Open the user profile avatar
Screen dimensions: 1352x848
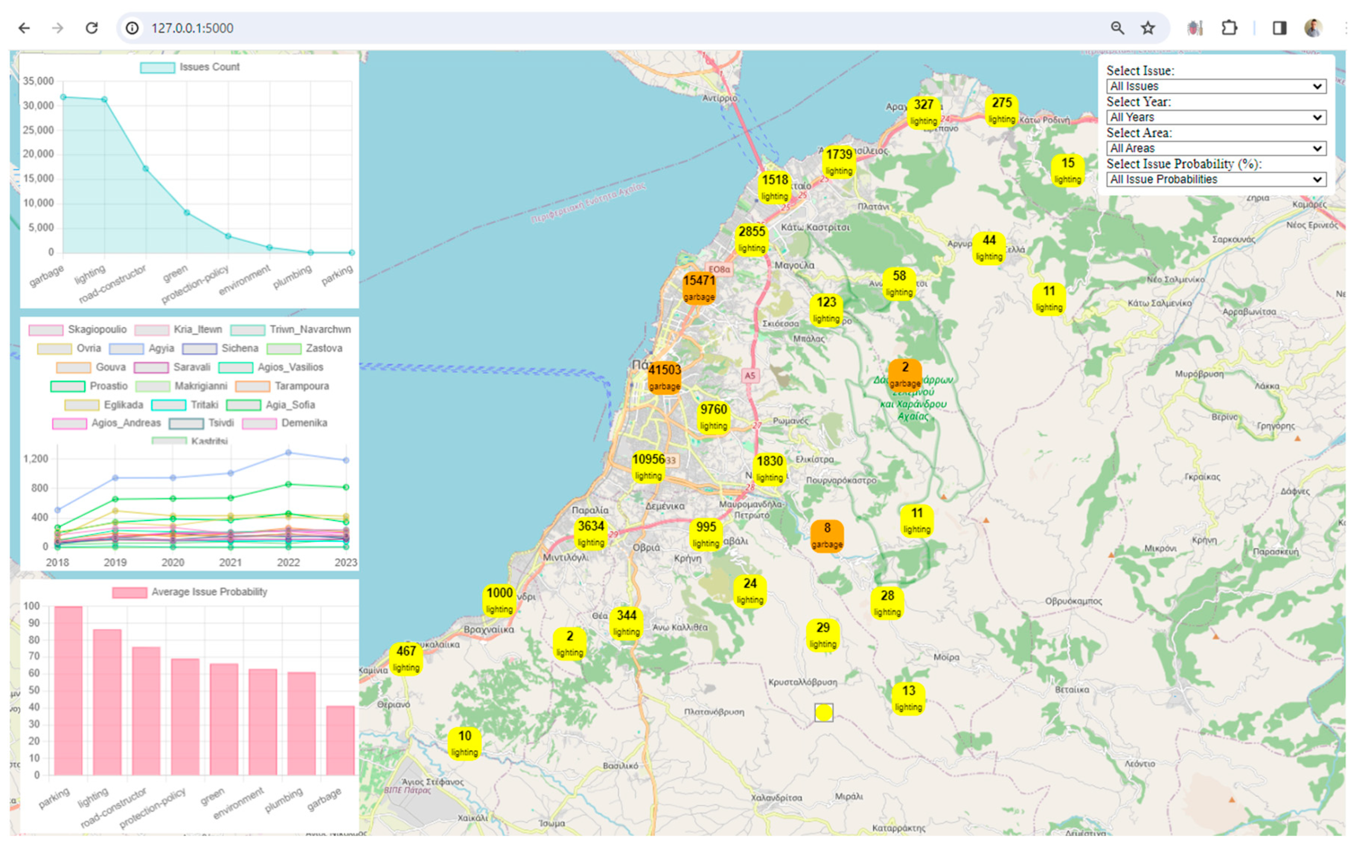pyautogui.click(x=1313, y=28)
